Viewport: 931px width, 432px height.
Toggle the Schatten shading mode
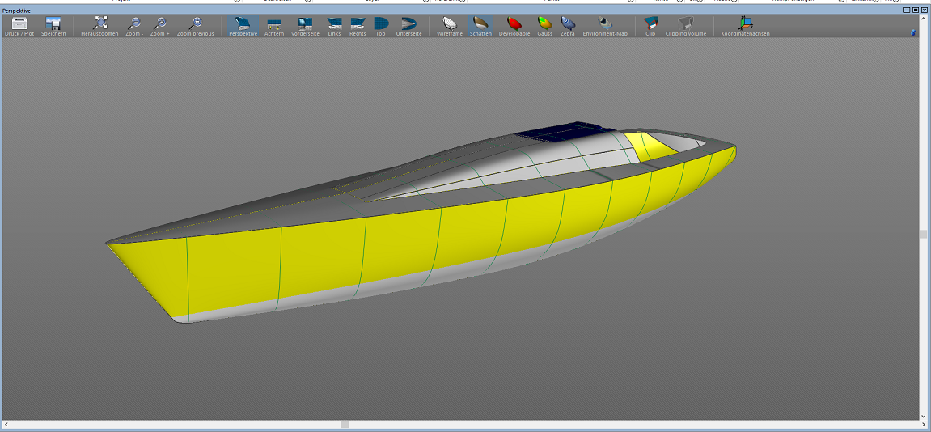pos(480,25)
